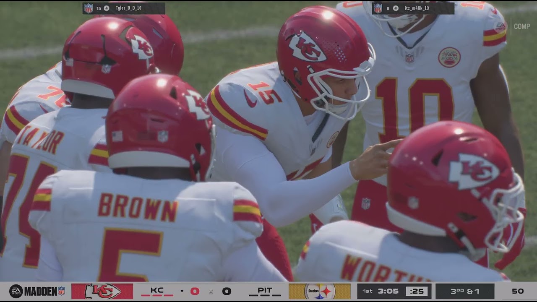Screen dimensions: 537x302
Task: Click the 1st quarter indicator
Action: pos(368,291)
